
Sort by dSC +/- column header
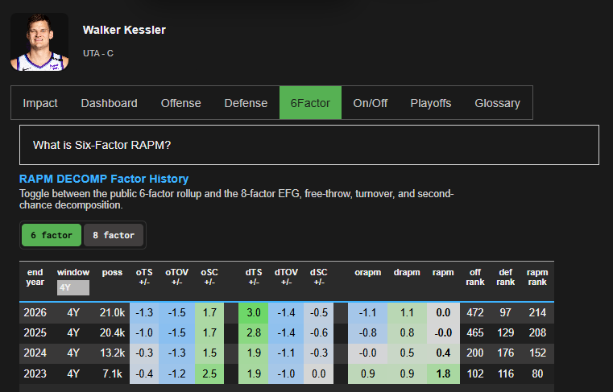[319, 277]
